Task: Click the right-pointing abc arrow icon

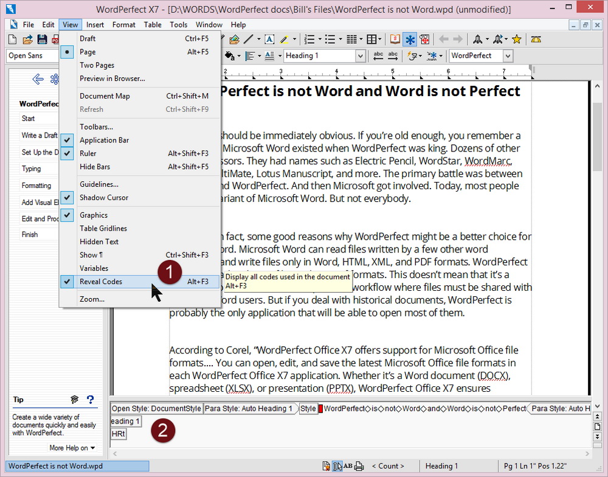Action: tap(393, 56)
